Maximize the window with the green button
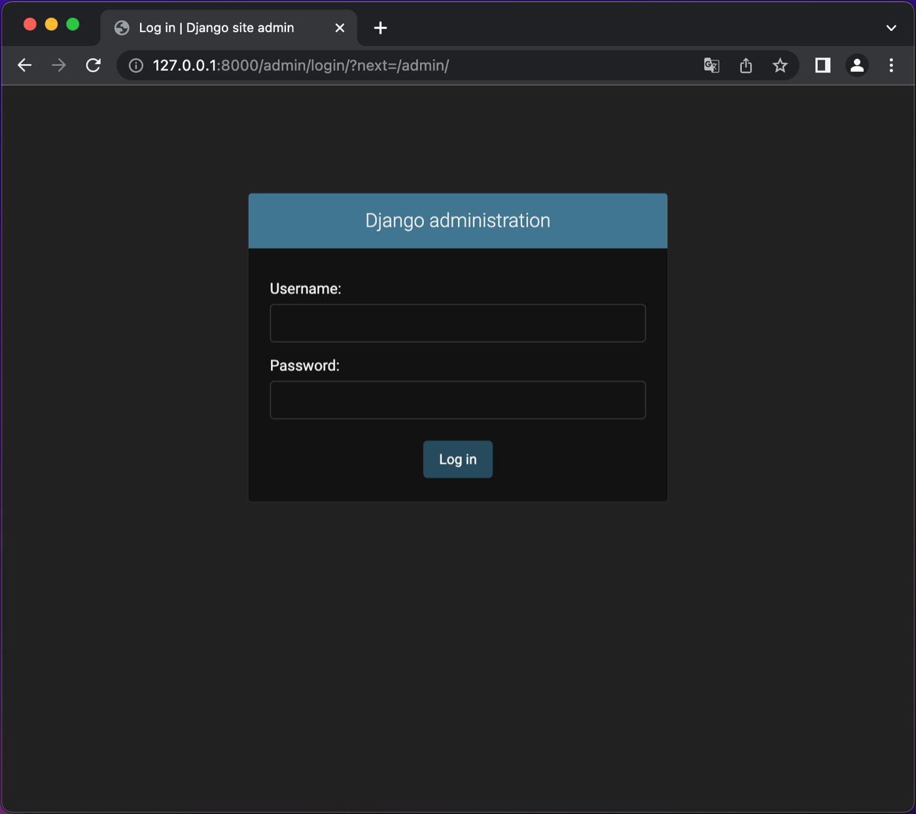The image size is (916, 814). 73,24
